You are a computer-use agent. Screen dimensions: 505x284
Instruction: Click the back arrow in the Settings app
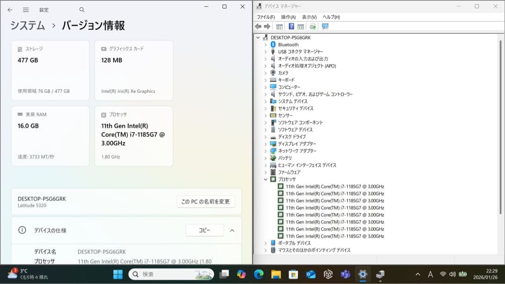pyautogui.click(x=10, y=9)
